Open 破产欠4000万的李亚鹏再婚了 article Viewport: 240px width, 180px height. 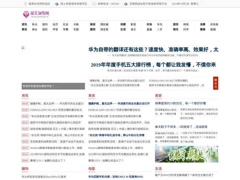184,175
